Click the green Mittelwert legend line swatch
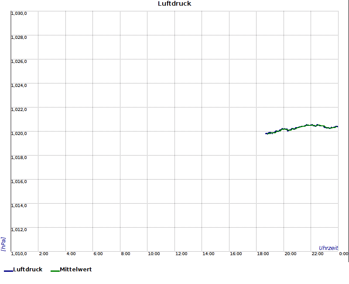The height and width of the screenshot is (284, 349). click(55, 271)
